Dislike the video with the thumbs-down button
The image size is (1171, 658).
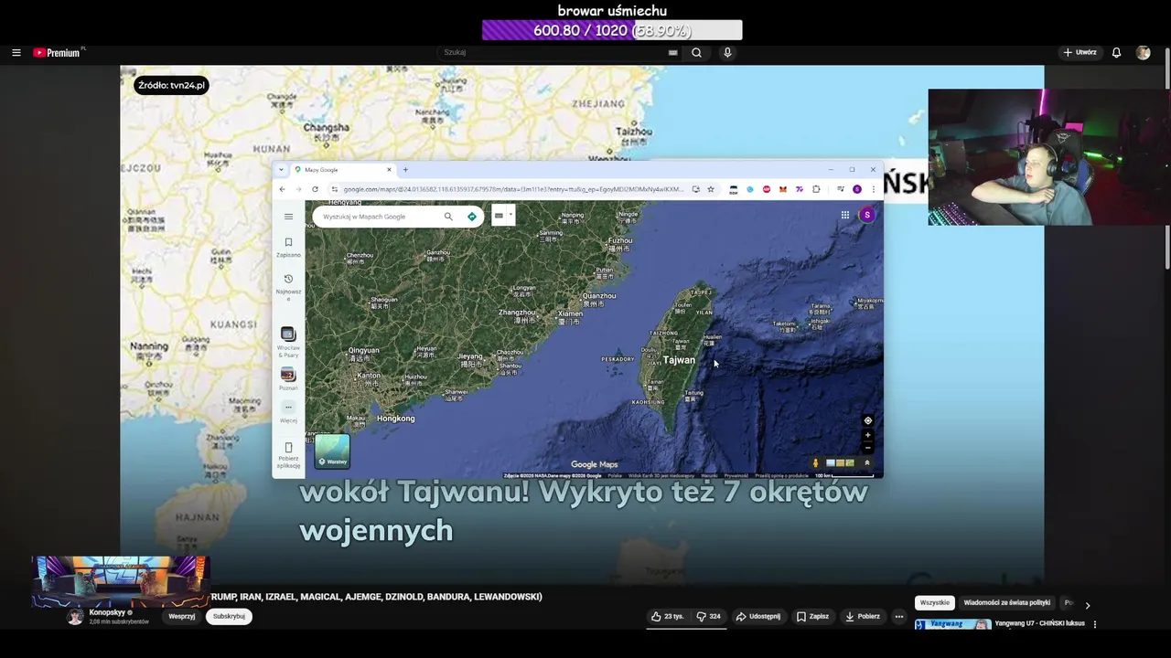click(x=708, y=616)
